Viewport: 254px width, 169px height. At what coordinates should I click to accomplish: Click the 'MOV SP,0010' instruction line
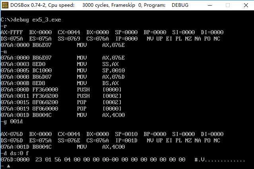[x=63, y=70]
